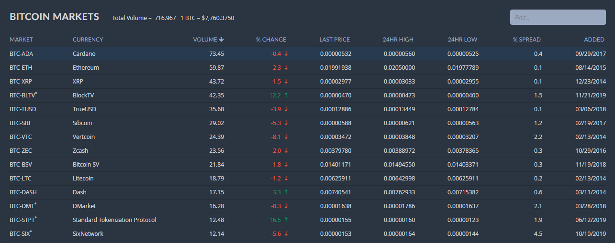Viewport: 615px width, 243px height.
Task: Click the red down arrow in DMarket row
Action: click(x=286, y=206)
